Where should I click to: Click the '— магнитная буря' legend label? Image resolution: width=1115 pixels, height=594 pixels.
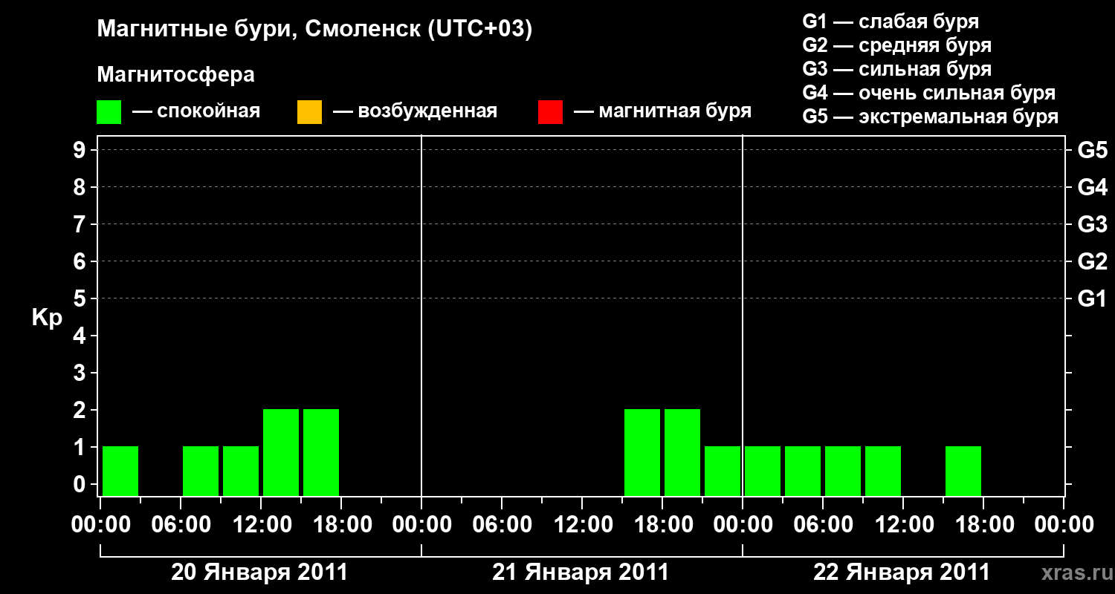pyautogui.click(x=662, y=111)
